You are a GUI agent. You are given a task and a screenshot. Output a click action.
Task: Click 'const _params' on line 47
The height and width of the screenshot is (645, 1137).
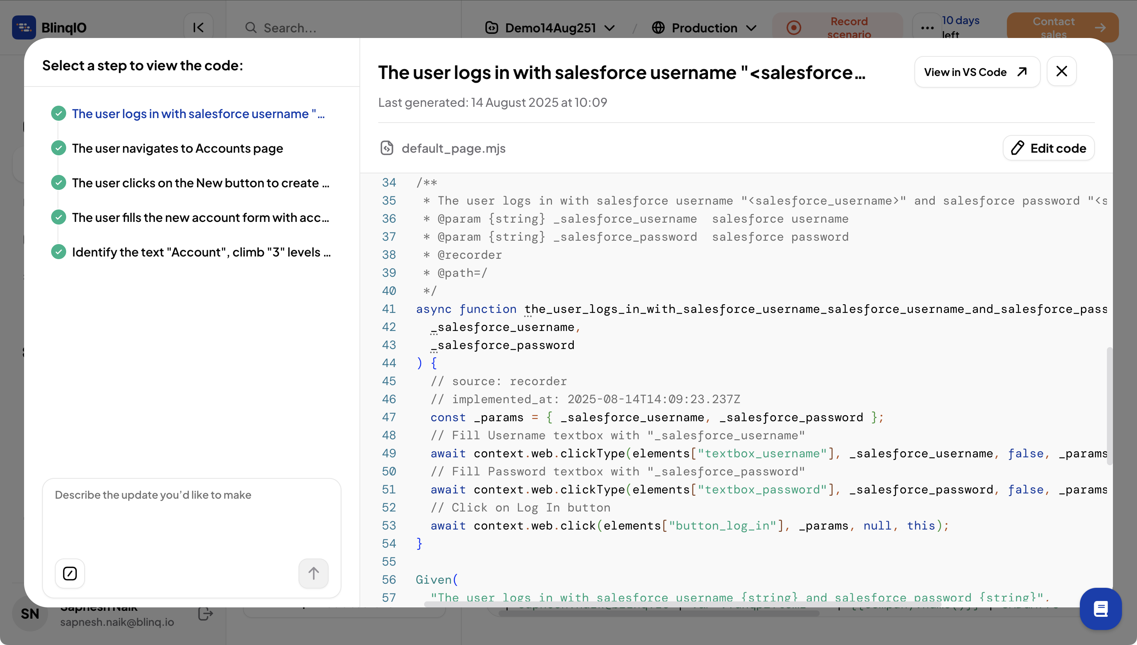click(x=477, y=417)
